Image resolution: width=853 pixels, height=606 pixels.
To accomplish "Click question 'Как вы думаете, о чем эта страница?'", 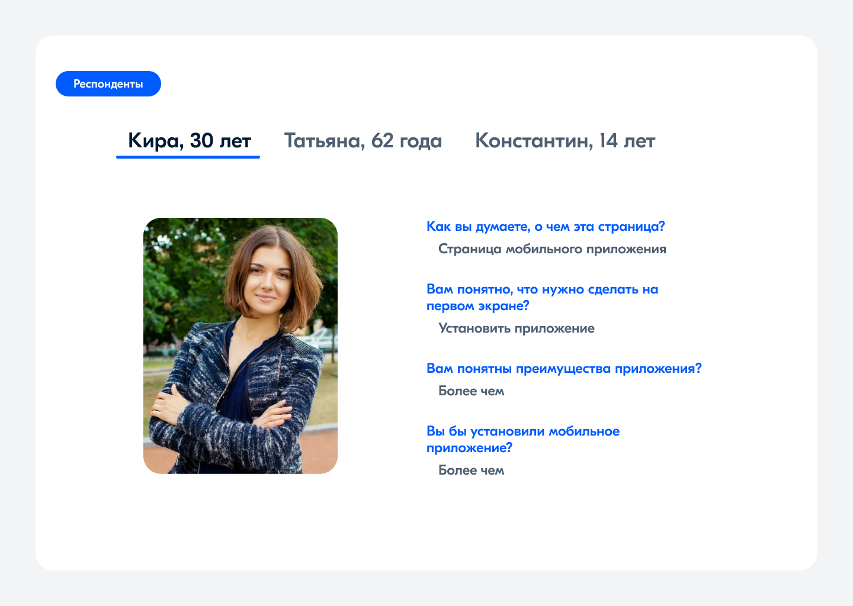I will click(x=546, y=227).
